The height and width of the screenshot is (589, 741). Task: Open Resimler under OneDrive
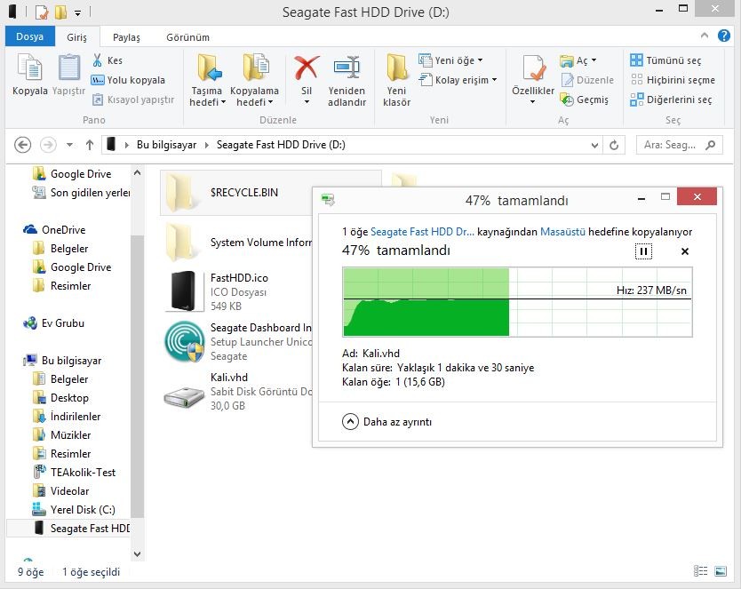coord(61,286)
